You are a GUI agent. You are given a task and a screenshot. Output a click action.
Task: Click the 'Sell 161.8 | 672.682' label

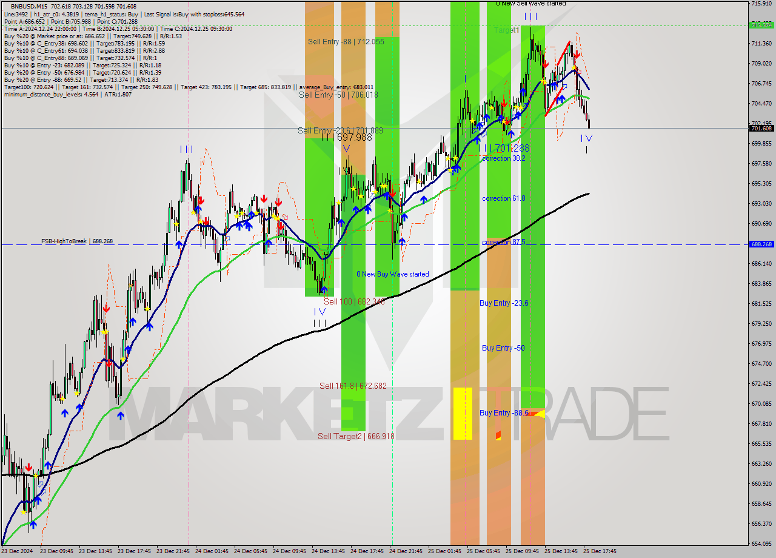(x=353, y=386)
